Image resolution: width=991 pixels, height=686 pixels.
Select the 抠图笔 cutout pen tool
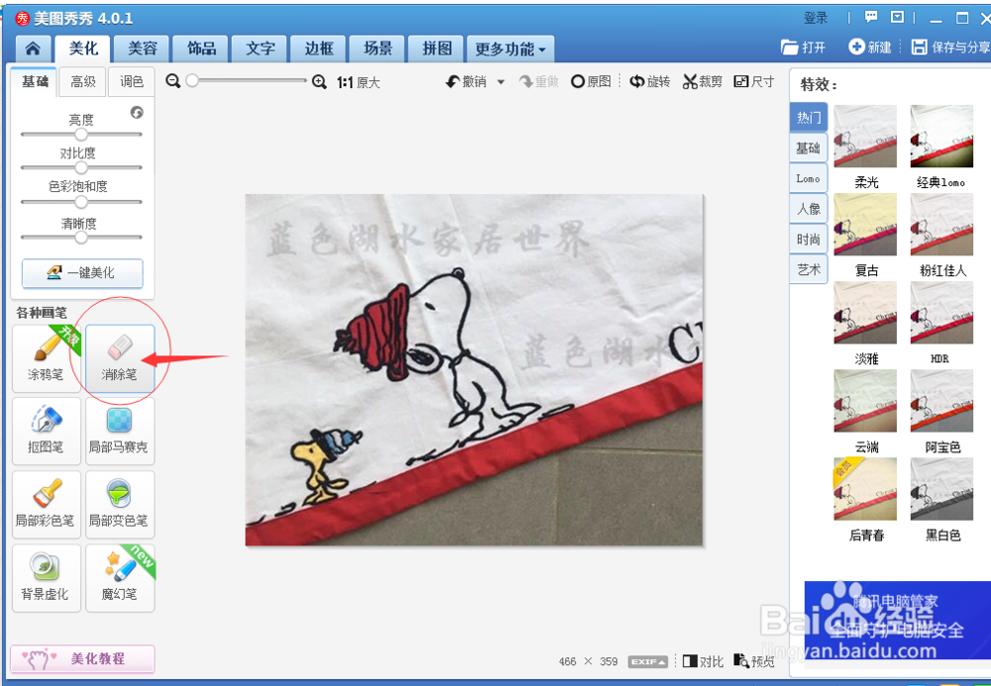point(47,432)
